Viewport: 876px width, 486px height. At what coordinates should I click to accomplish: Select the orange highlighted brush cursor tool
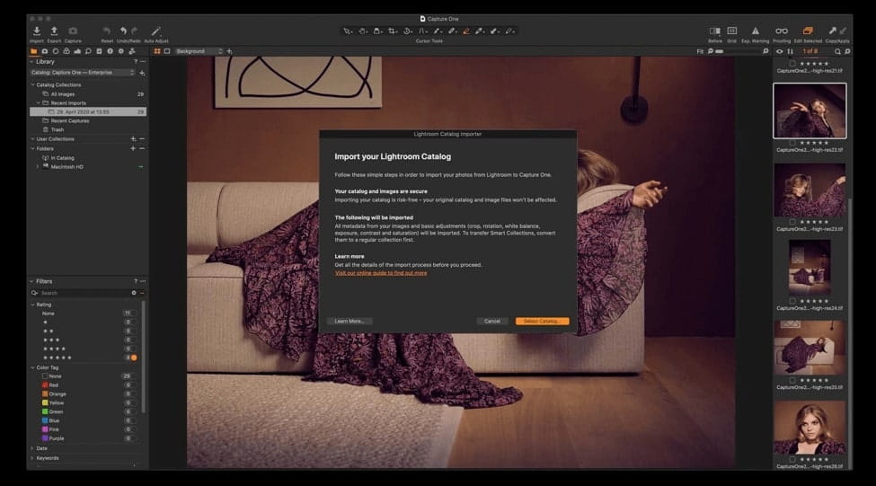coord(466,31)
